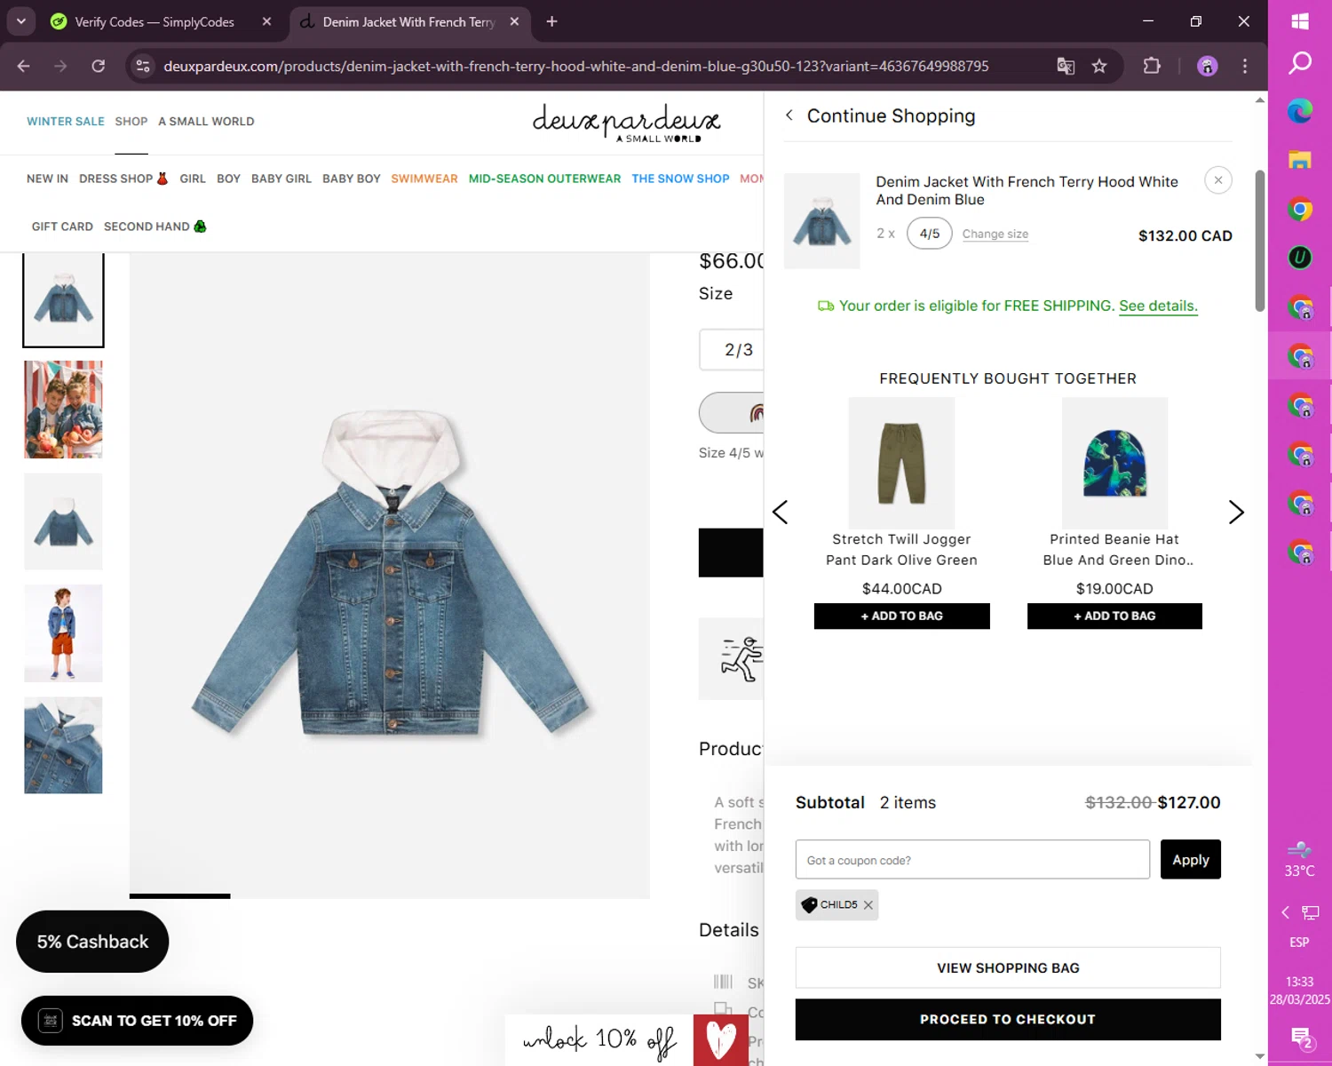Open 5% Cashback widget
This screenshot has height=1066, width=1332.
(92, 942)
